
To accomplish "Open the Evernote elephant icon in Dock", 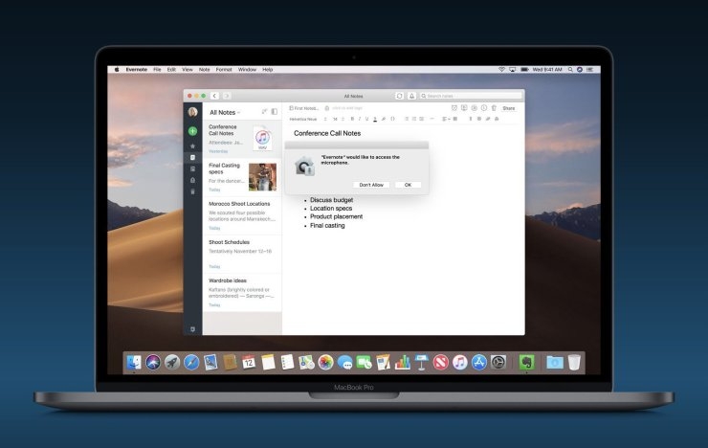I will [526, 362].
